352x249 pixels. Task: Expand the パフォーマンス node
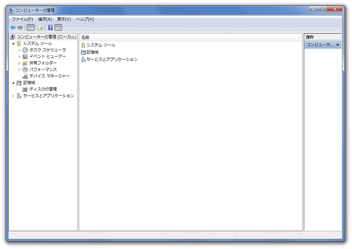point(19,70)
